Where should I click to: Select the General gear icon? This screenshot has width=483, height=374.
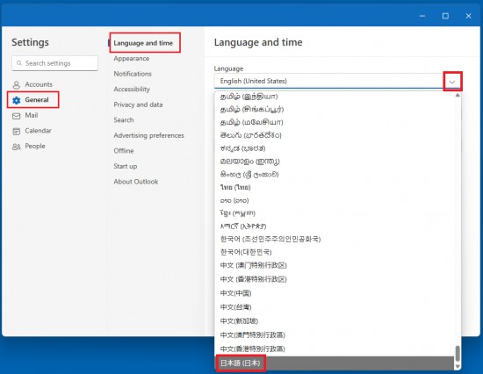tap(17, 100)
